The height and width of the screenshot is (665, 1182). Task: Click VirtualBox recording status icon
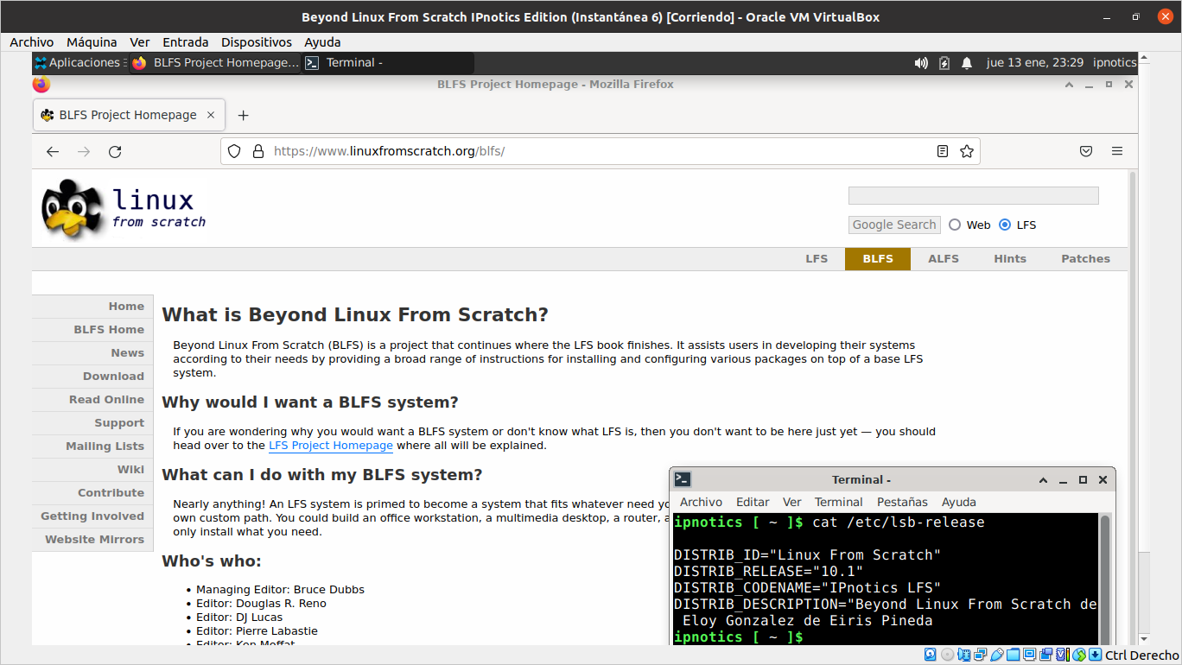(x=1045, y=655)
